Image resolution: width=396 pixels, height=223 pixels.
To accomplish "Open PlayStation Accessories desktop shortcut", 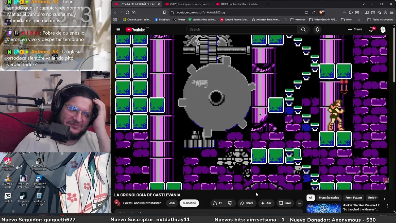I will pyautogui.click(x=39, y=182).
